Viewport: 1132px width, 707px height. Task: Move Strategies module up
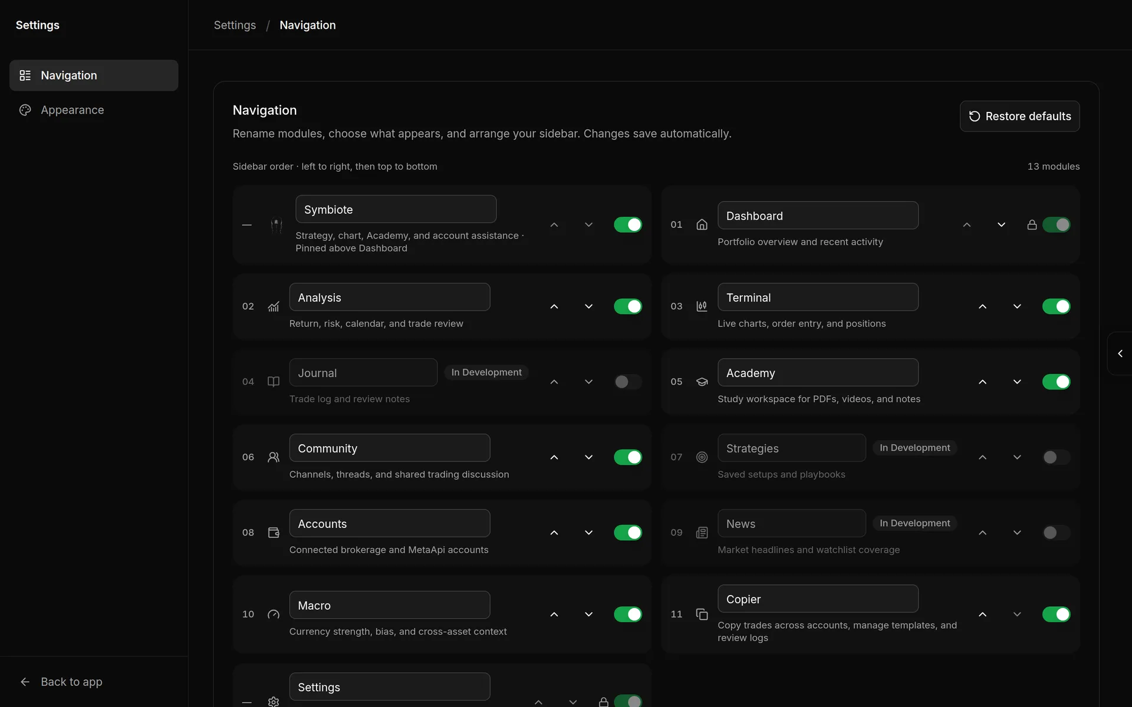(x=982, y=457)
